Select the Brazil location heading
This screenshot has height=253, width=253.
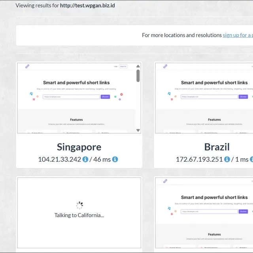coord(217,147)
